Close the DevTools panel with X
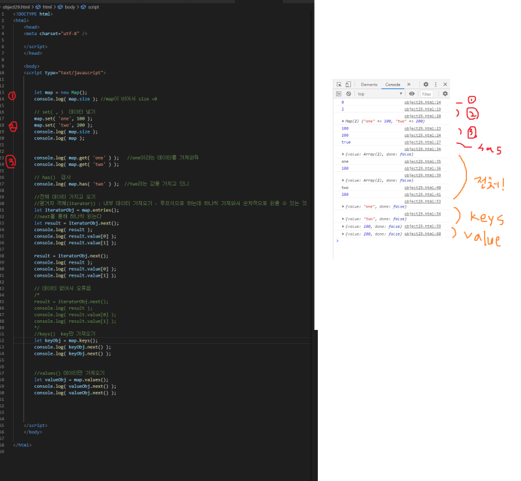 (x=445, y=85)
